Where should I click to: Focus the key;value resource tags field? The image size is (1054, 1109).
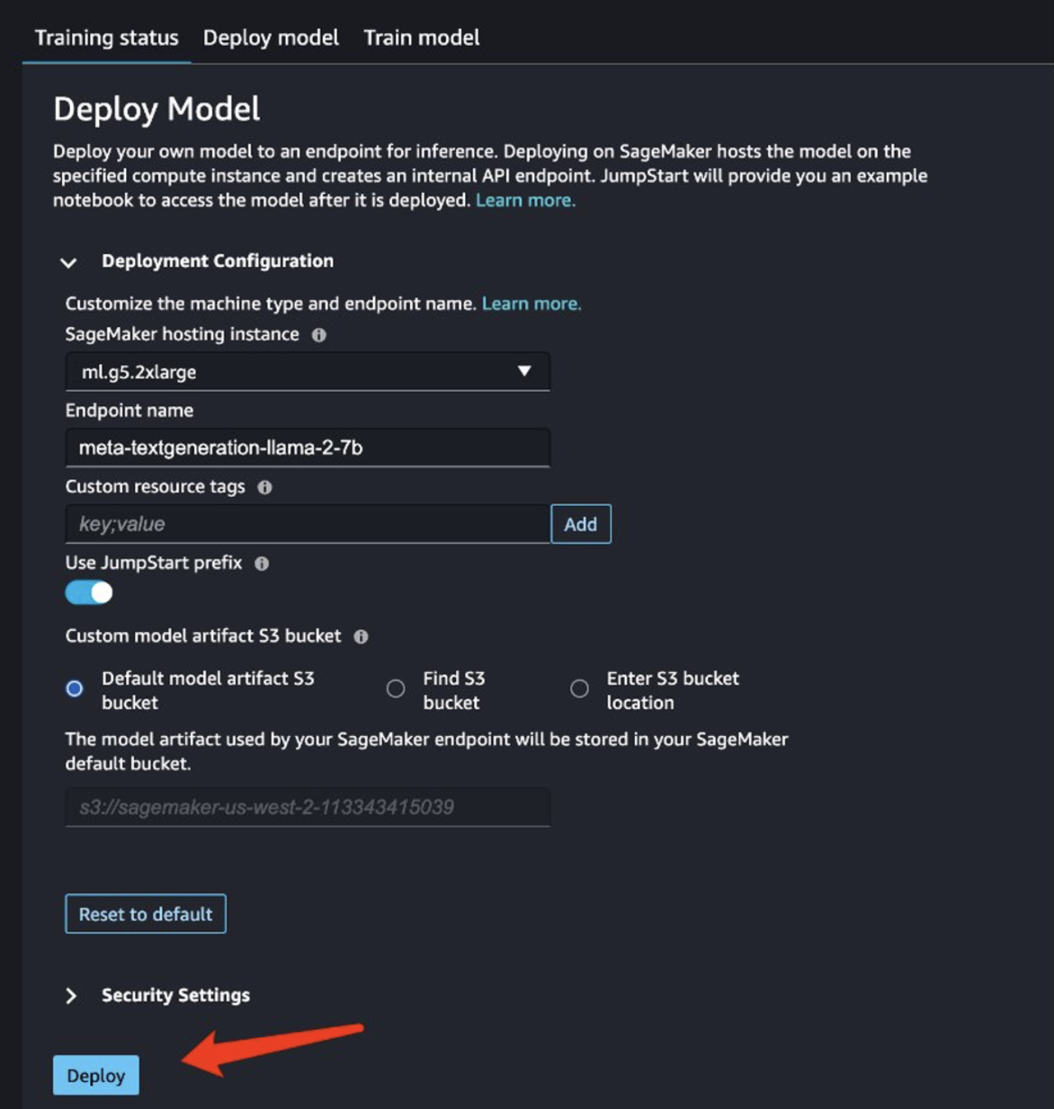308,524
